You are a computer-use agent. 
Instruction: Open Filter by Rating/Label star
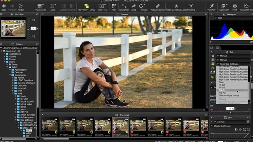(x=176, y=7)
